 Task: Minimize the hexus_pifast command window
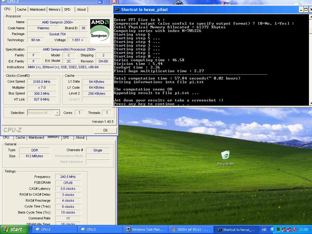301,9
